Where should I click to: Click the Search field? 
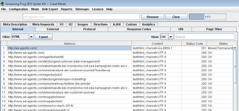click(205, 37)
